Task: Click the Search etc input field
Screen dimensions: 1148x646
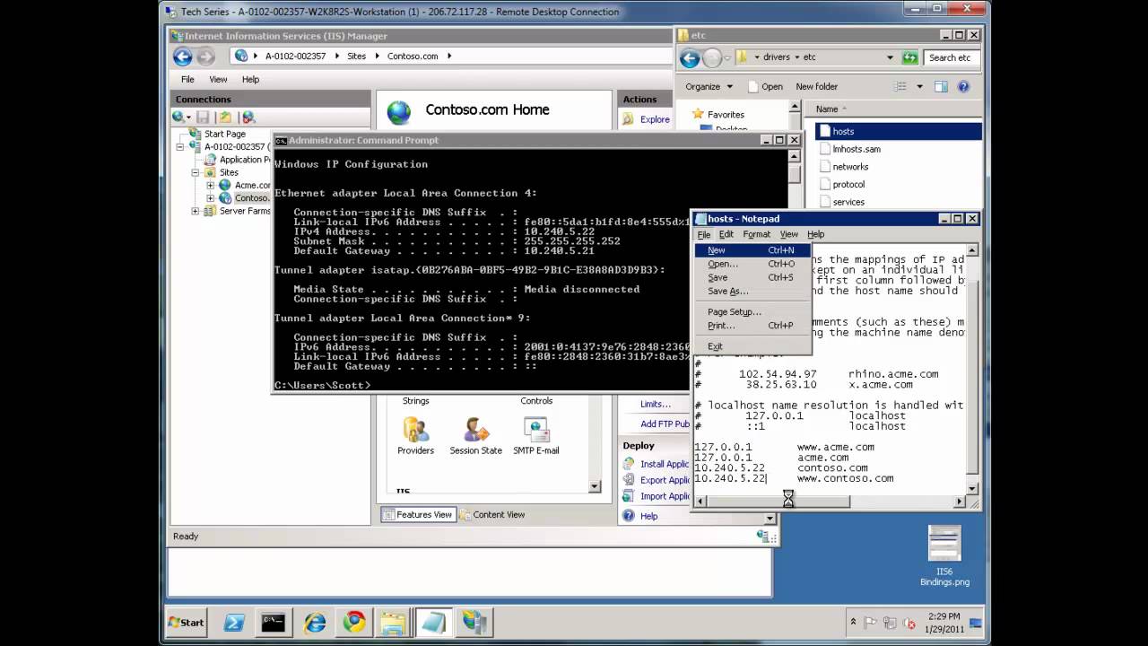Action: (x=951, y=57)
